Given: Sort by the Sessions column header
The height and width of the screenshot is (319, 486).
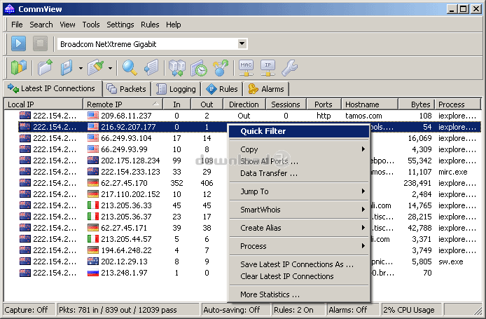Looking at the screenshot, I should (286, 104).
